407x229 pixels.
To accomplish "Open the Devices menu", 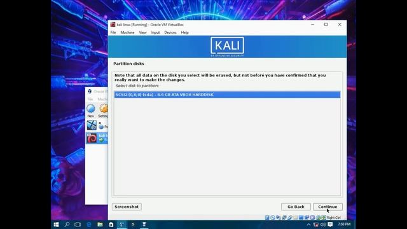I will point(170,32).
